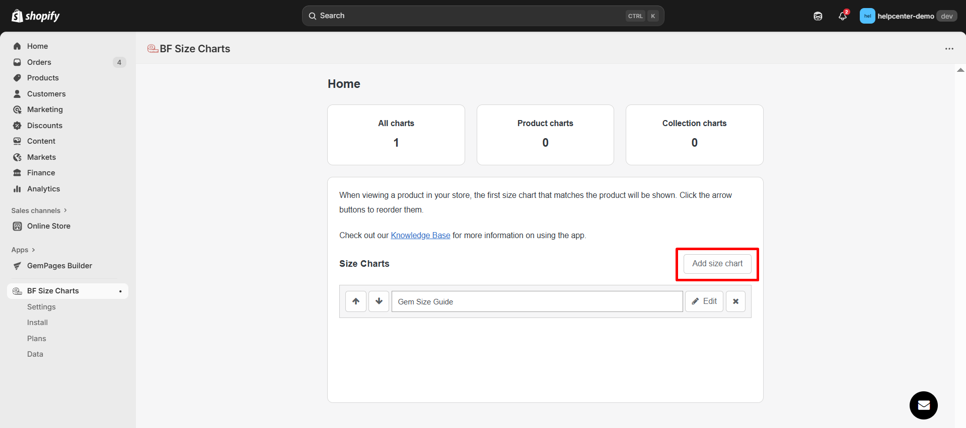Click the Gem Size Guide name field
Image resolution: width=966 pixels, height=428 pixels.
pos(537,301)
